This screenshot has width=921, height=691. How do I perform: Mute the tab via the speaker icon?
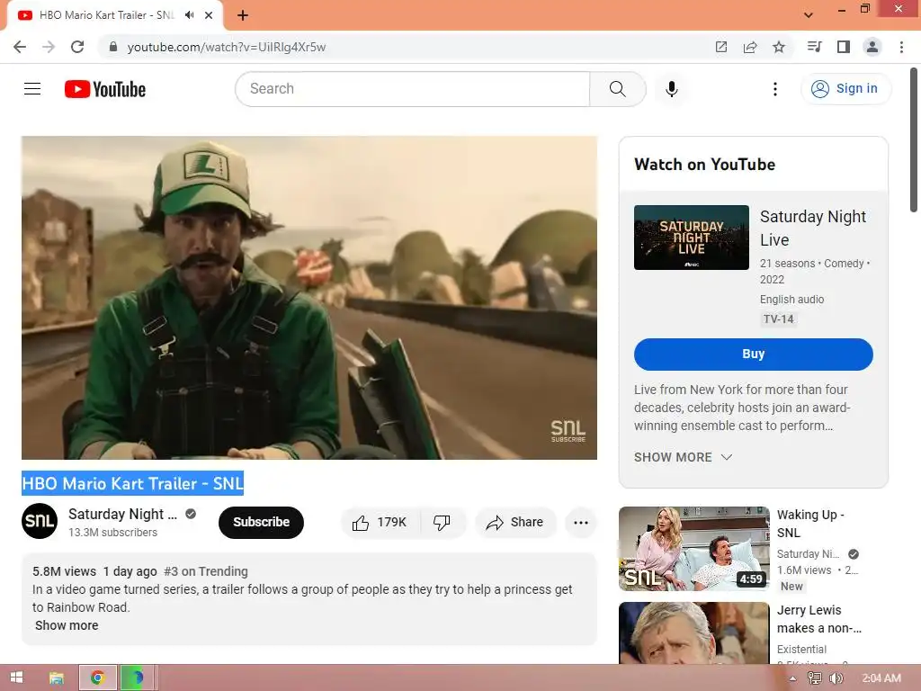tap(189, 15)
